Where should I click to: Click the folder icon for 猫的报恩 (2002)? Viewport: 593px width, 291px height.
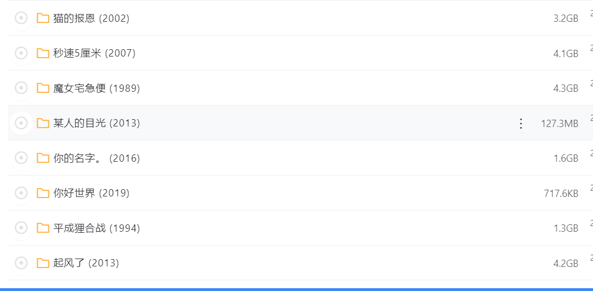point(43,18)
